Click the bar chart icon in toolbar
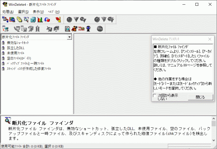The height and width of the screenshot is (149, 217). (40, 19)
